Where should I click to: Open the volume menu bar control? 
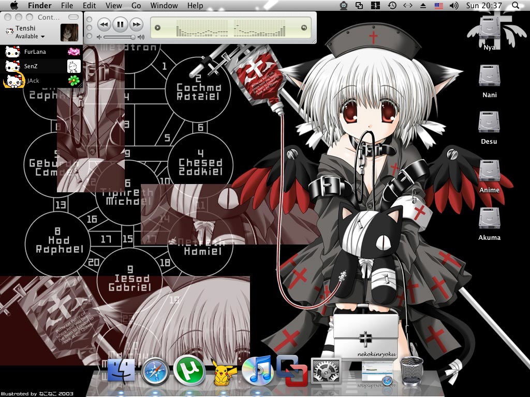tap(454, 5)
